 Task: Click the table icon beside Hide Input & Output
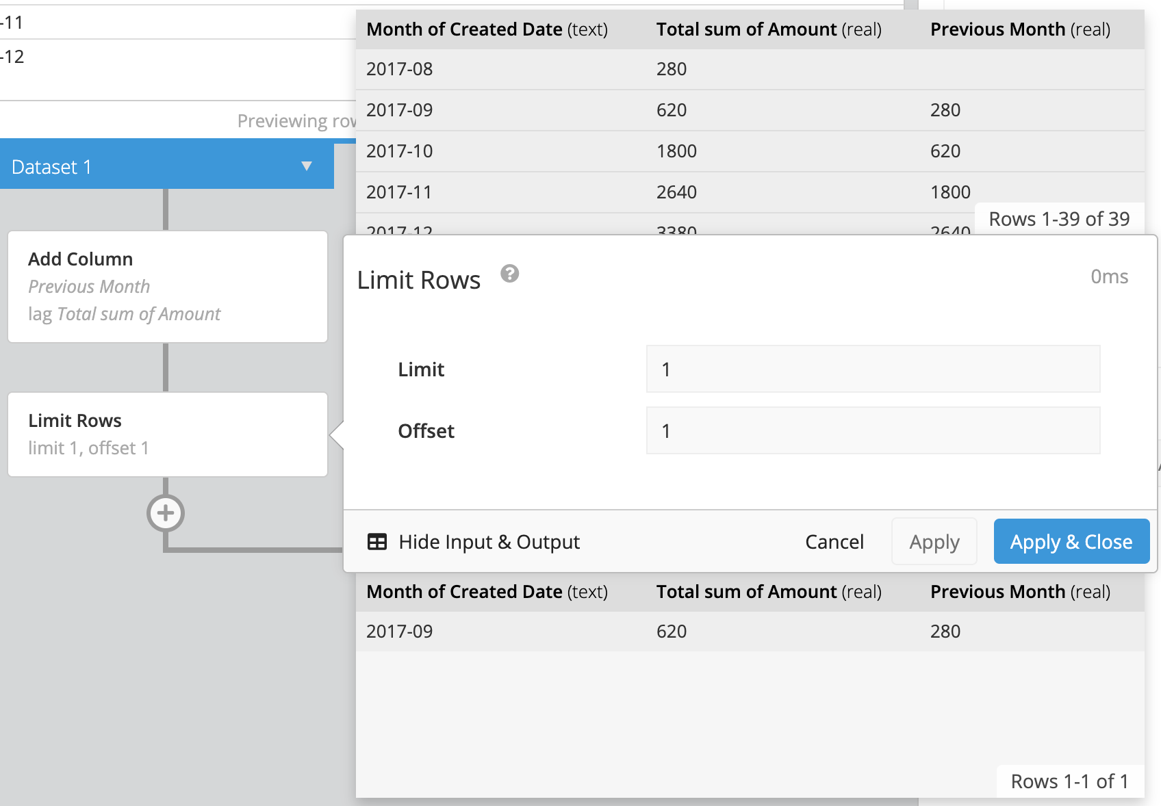point(377,542)
